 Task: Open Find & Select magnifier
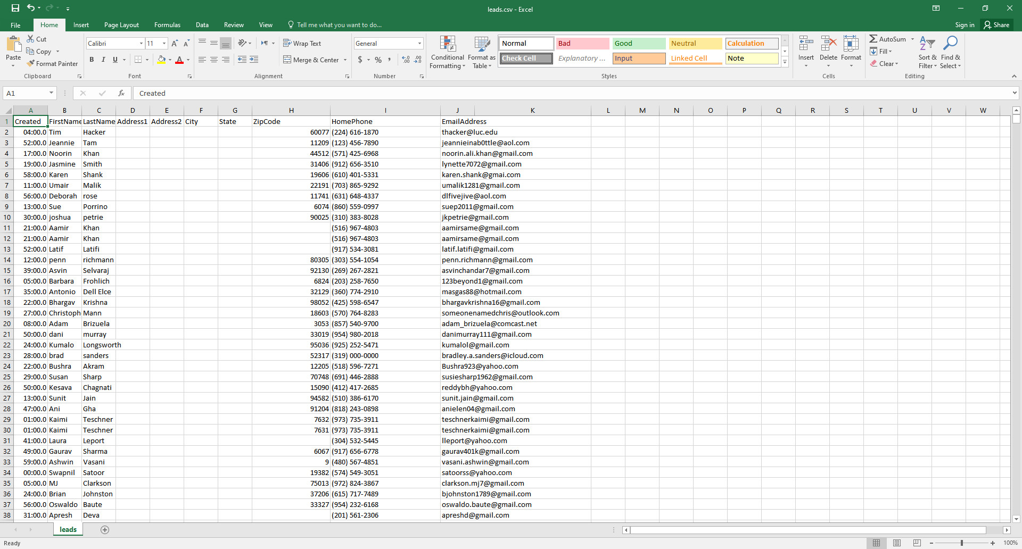coord(950,52)
